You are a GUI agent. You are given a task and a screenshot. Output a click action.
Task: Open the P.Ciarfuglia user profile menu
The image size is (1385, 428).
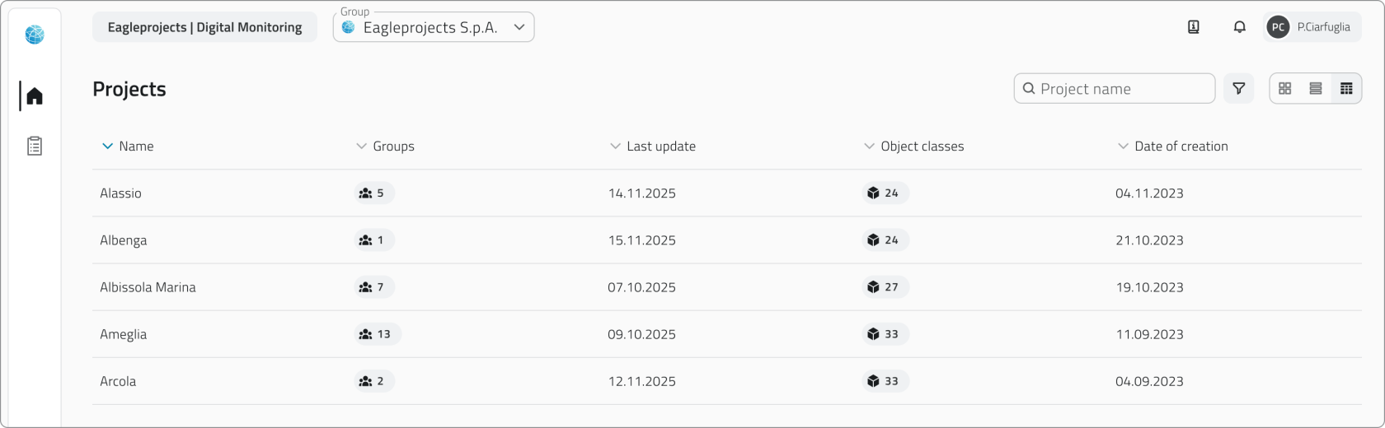[x=1312, y=27]
